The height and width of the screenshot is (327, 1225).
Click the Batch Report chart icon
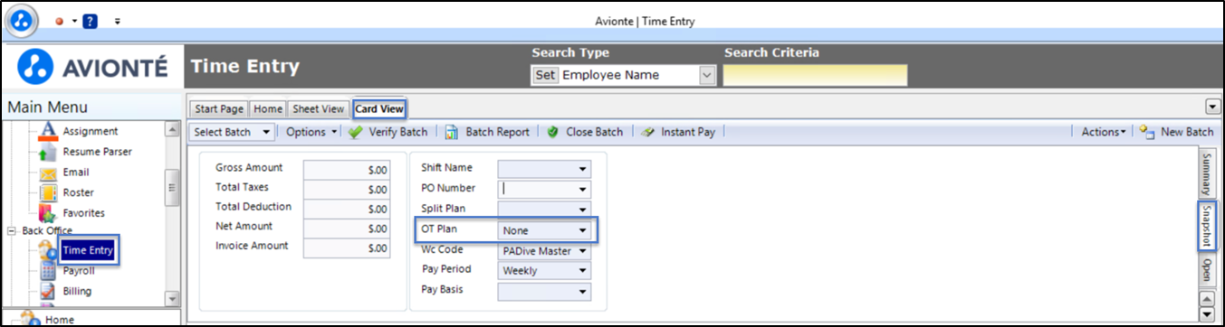[453, 132]
